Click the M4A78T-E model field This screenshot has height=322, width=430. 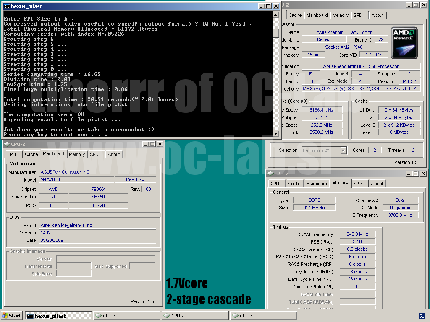(76, 179)
